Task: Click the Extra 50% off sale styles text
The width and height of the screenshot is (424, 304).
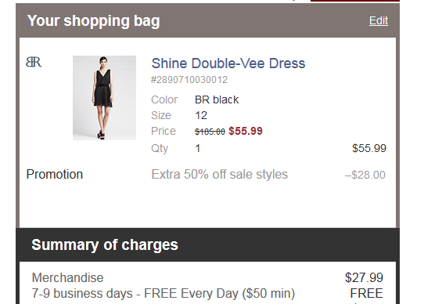Action: 219,175
